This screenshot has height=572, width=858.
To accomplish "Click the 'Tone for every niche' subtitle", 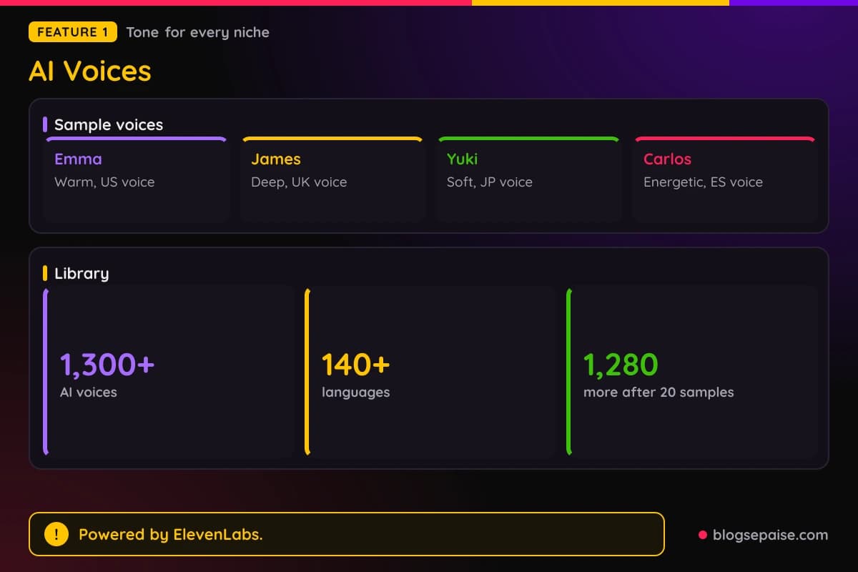I will pos(198,32).
